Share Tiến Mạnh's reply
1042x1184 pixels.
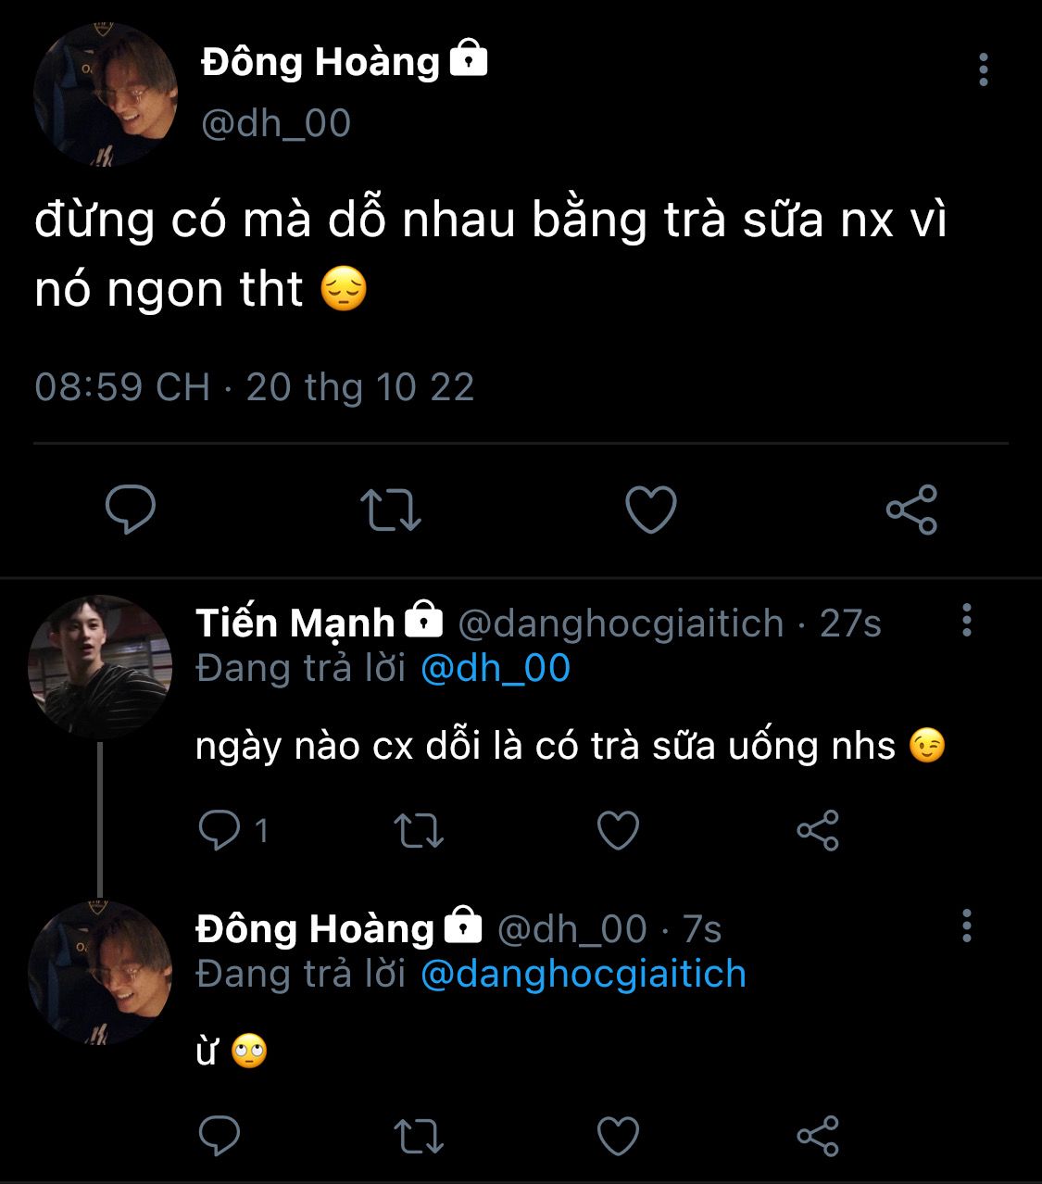click(x=818, y=830)
